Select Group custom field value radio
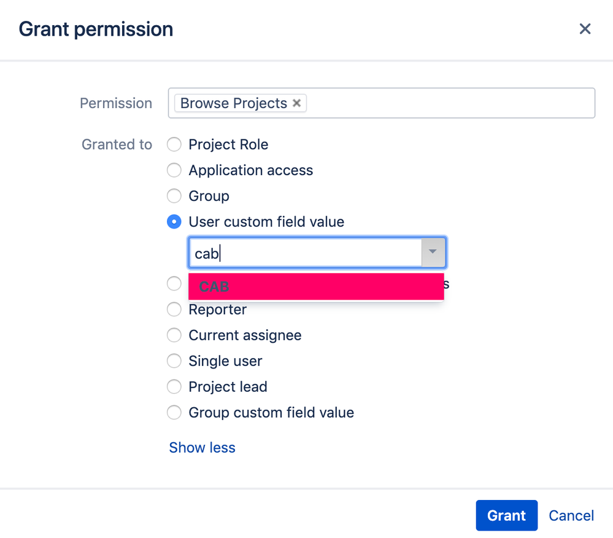The width and height of the screenshot is (613, 538). [175, 413]
